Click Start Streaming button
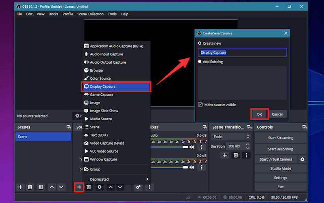This screenshot has height=203, width=324. (x=280, y=138)
